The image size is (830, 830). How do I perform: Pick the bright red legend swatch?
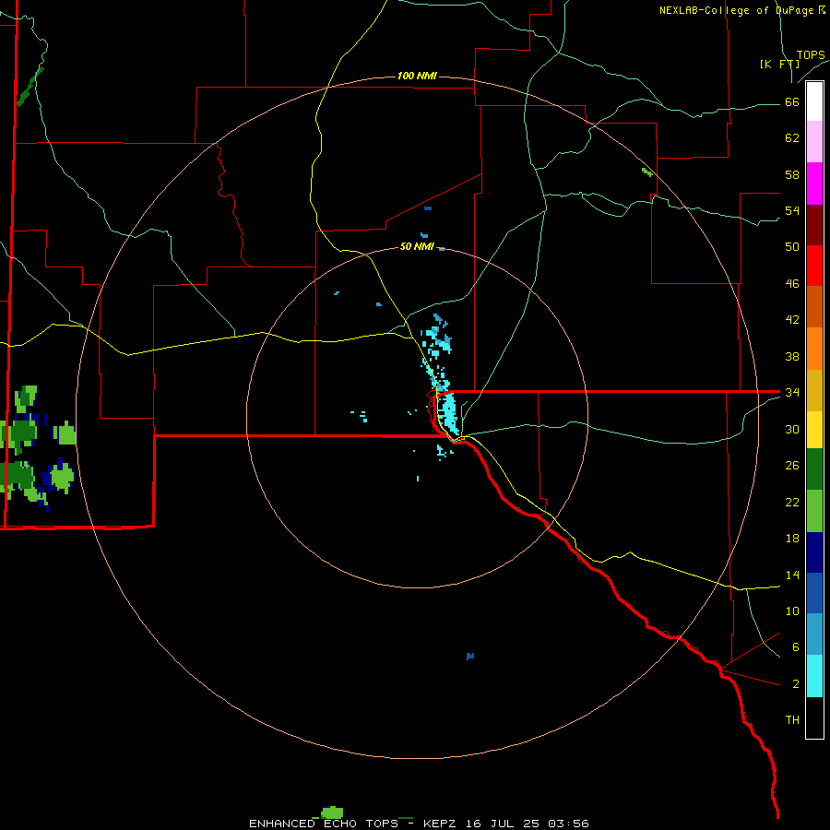coord(814,266)
